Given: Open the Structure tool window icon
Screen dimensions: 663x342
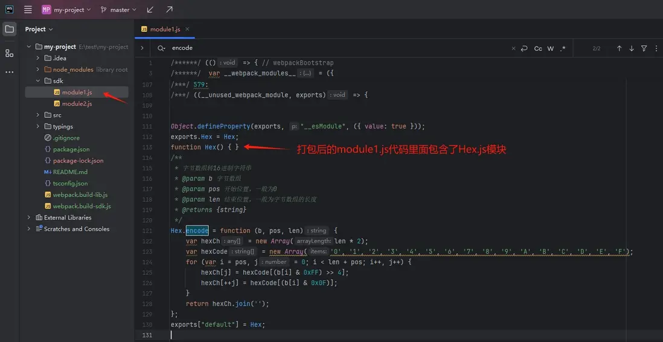Looking at the screenshot, I should coord(9,53).
